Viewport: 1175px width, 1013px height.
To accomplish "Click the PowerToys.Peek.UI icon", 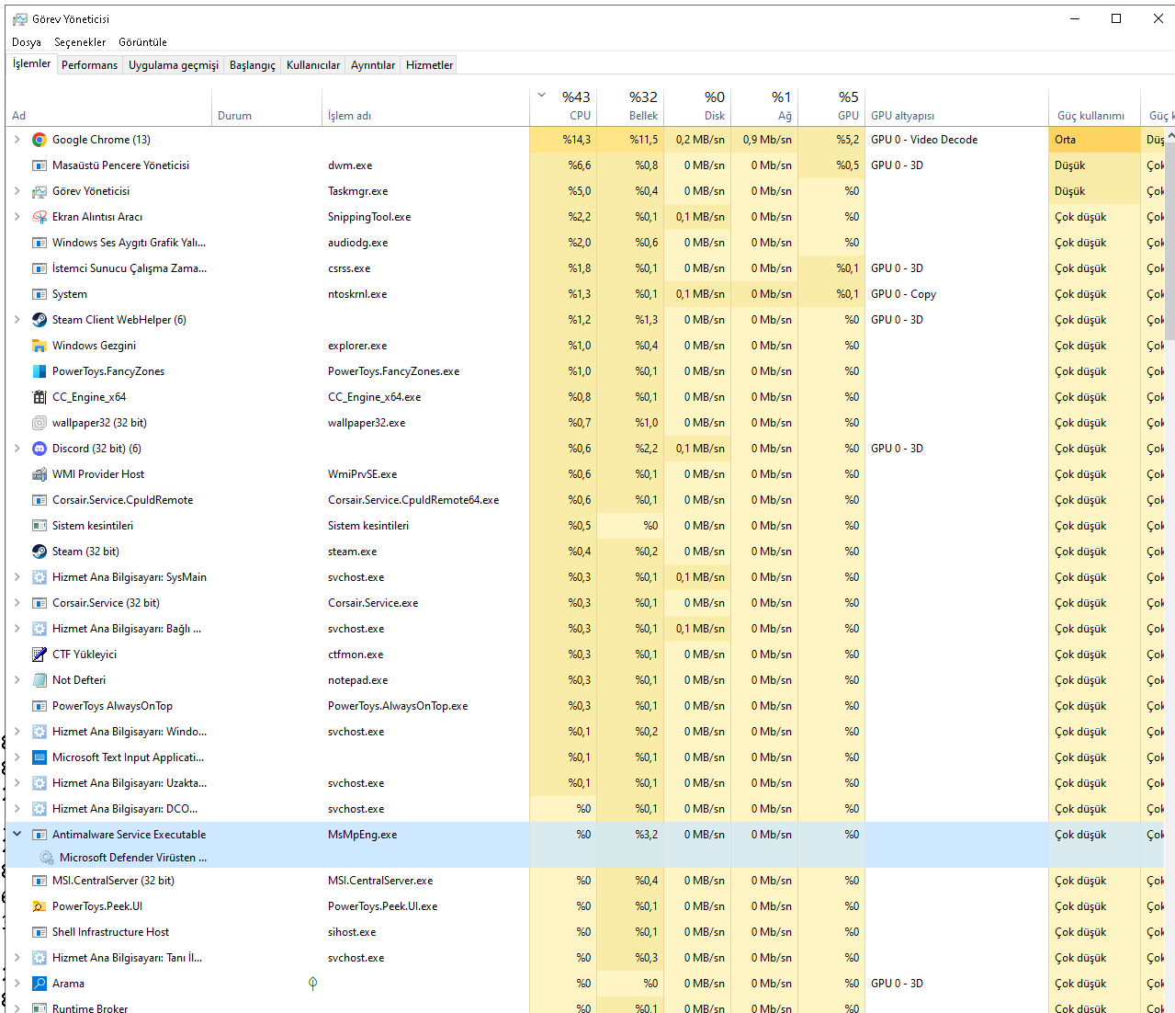I will 40,906.
